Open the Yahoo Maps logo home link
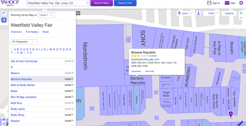The image size is (246, 126). tap(9, 3)
